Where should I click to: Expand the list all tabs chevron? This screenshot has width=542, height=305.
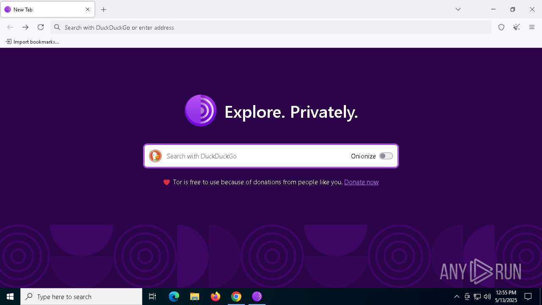click(458, 9)
